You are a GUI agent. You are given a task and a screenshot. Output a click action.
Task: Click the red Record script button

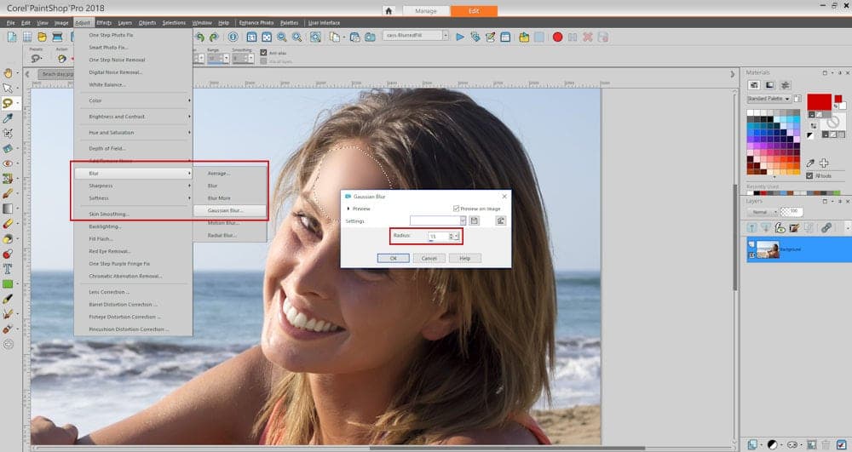pyautogui.click(x=557, y=37)
